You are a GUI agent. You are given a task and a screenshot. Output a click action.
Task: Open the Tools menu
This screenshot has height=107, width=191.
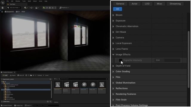point(24,1)
